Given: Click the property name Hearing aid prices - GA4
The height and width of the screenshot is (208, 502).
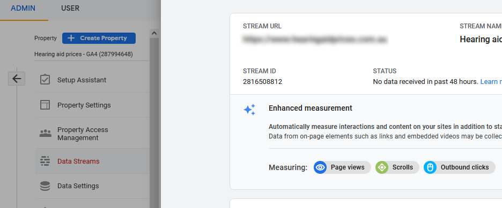Looking at the screenshot, I should tap(84, 54).
